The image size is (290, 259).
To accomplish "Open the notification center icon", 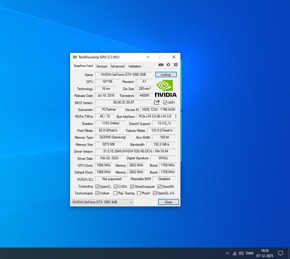I will tap(280, 253).
